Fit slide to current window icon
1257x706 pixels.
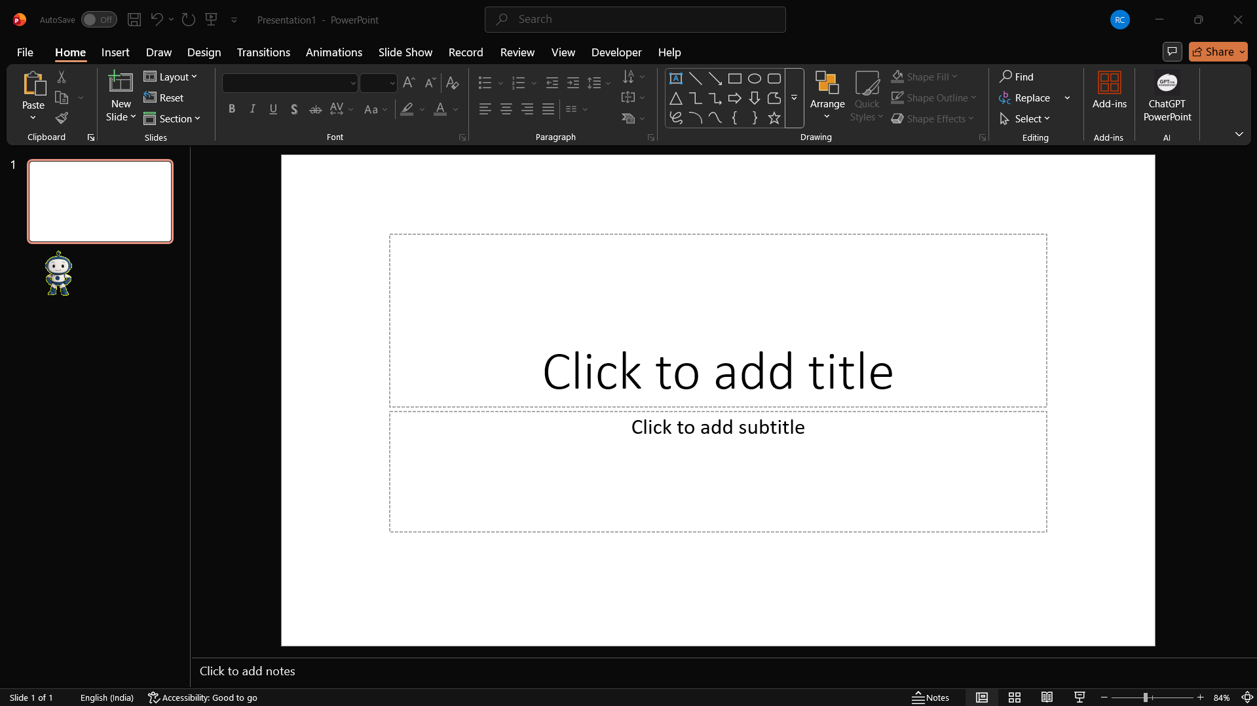(x=1248, y=697)
